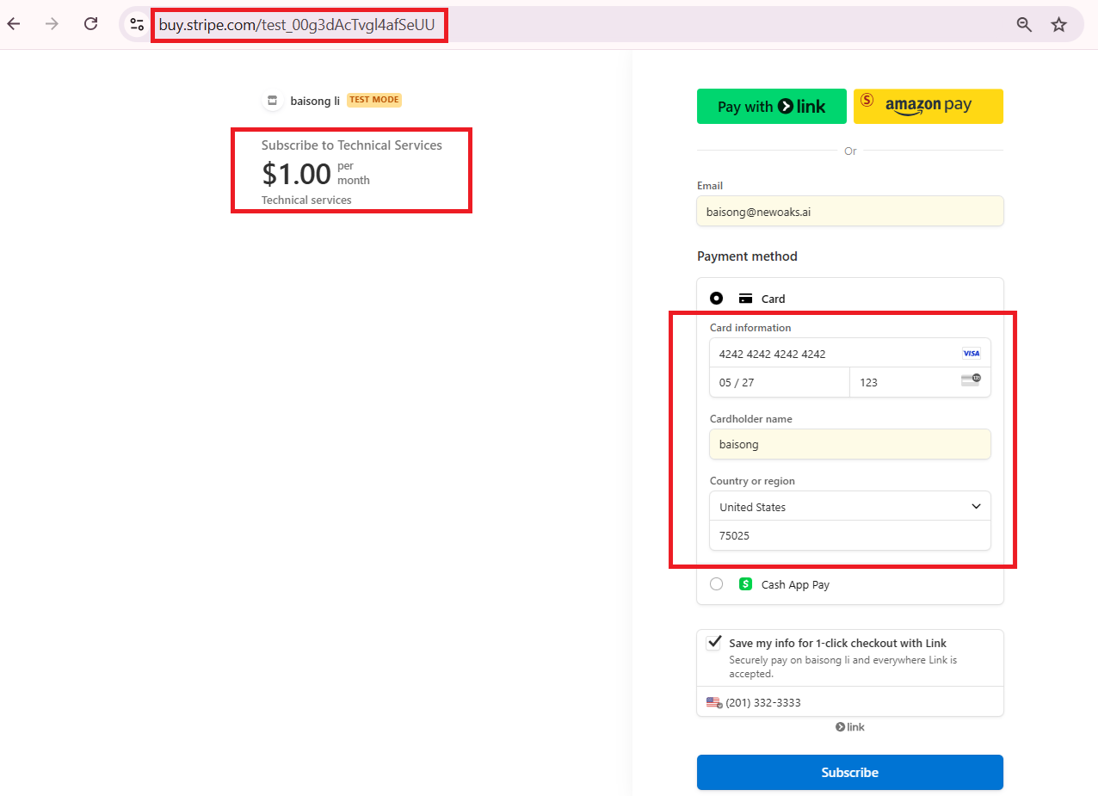Select the Cash App Pay radio button
Image resolution: width=1098 pixels, height=796 pixels.
[x=716, y=584]
